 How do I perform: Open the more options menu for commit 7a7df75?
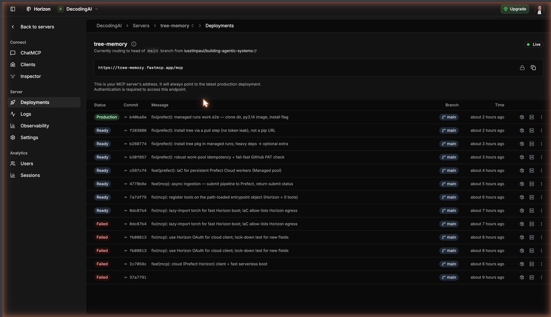(541, 197)
